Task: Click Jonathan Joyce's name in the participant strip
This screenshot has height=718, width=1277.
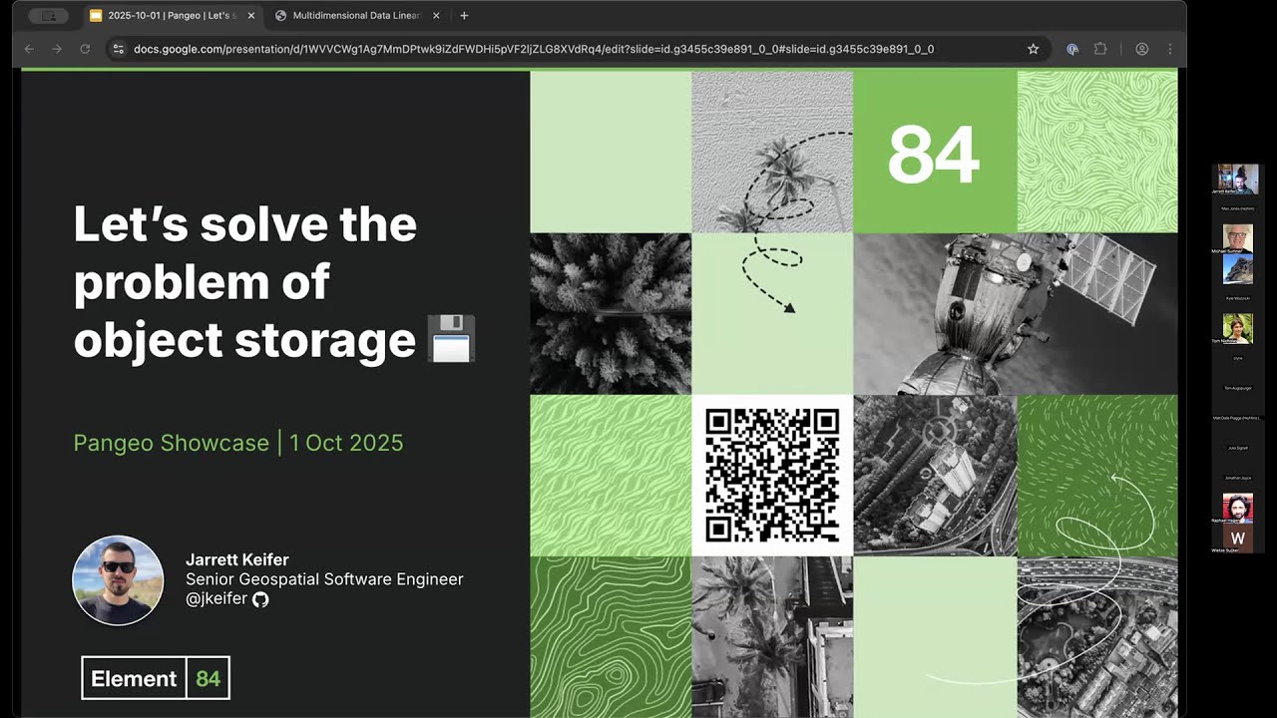Action: tap(1237, 478)
